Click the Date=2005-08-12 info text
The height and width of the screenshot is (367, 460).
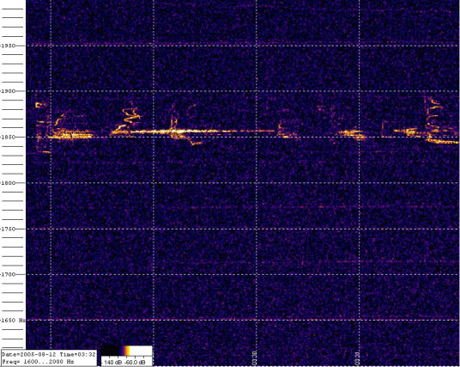(29, 355)
